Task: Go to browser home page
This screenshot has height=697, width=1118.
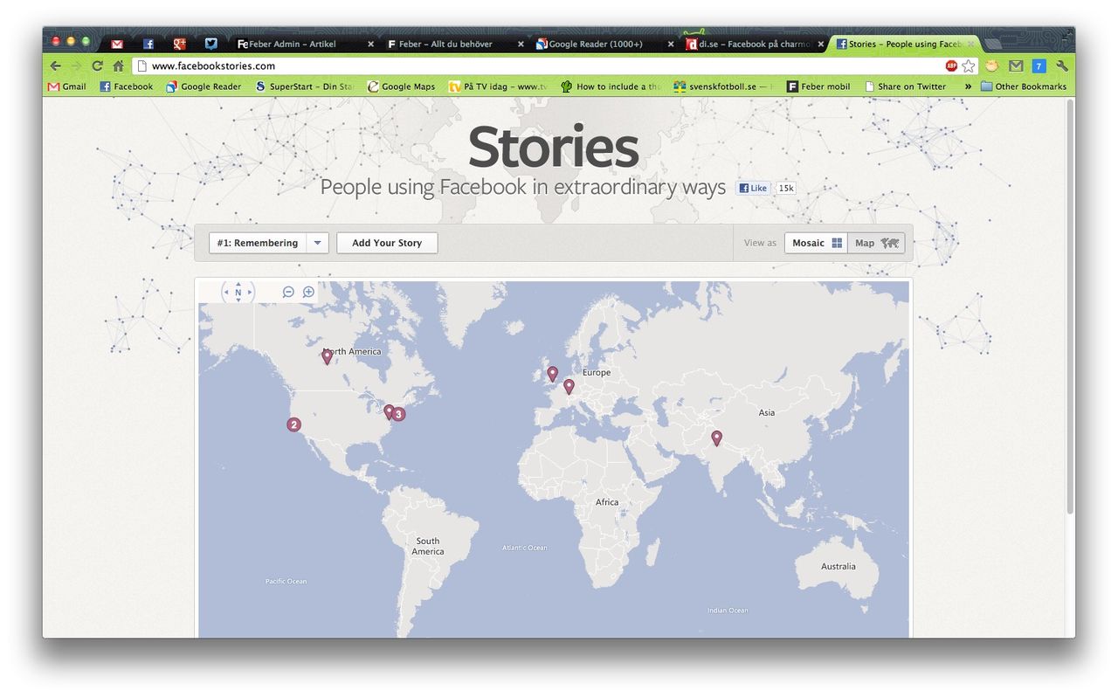Action: tap(118, 66)
